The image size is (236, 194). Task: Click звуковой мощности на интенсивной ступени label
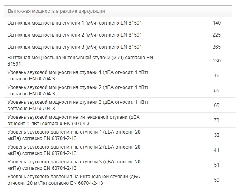[x=74, y=120]
